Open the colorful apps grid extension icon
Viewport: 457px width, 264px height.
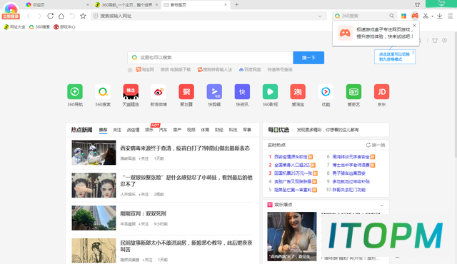[x=403, y=16]
